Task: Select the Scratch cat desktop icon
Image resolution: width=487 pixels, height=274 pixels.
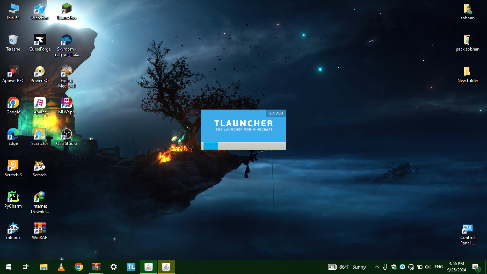Action: pyautogui.click(x=40, y=169)
